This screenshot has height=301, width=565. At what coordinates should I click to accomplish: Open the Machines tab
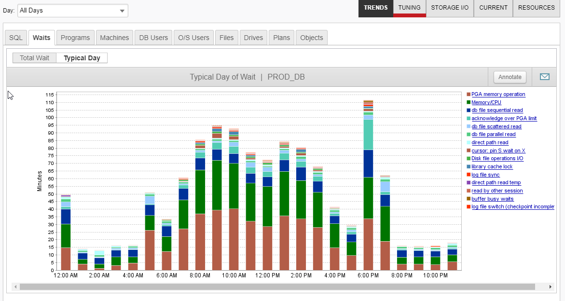click(114, 38)
